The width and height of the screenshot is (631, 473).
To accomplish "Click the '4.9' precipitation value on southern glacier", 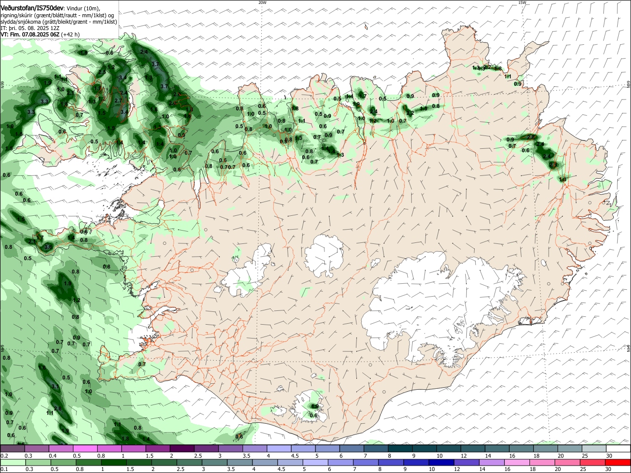I will coord(314,406).
